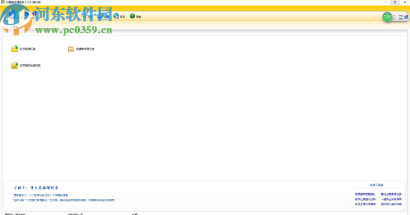This screenshot has height=215, width=410.
Task: Click the 打开演示排课任务 text label
Action: tap(30, 66)
